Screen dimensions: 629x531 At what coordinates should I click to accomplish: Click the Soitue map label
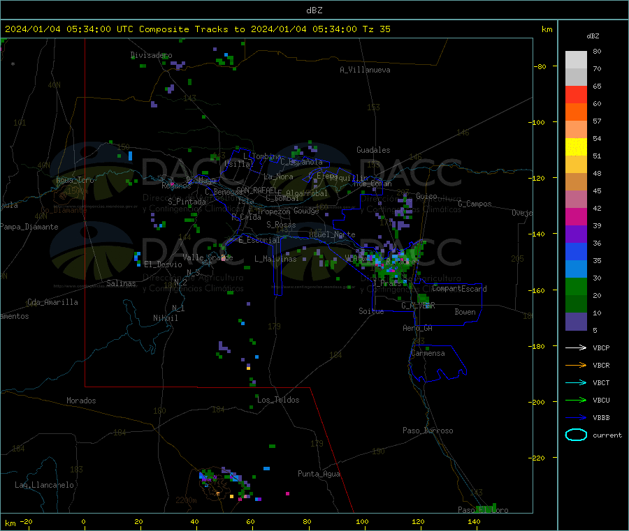[371, 311]
